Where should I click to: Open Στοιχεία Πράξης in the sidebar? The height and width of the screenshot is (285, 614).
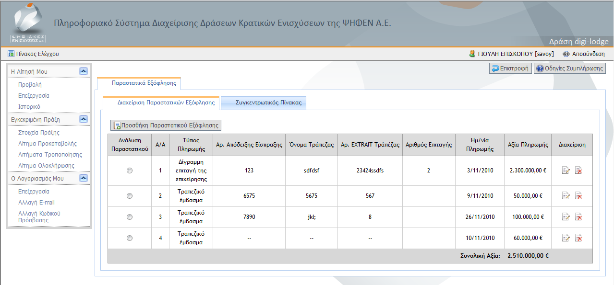point(39,132)
